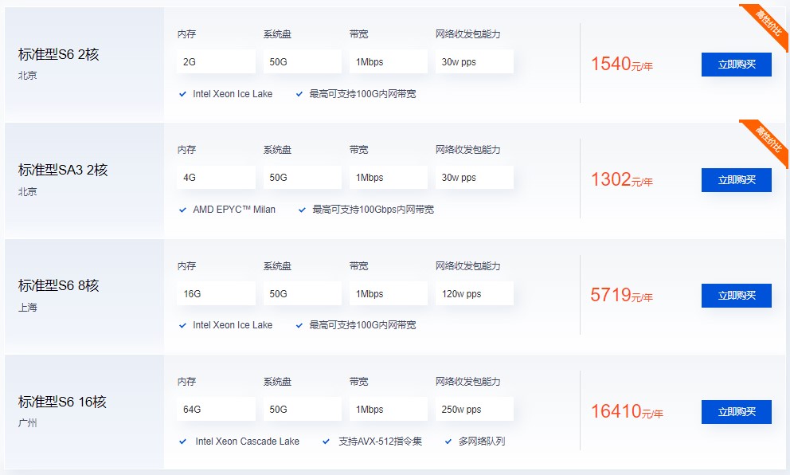The height and width of the screenshot is (475, 790).
Task: Click the 5719元/年 price
Action: point(622,295)
